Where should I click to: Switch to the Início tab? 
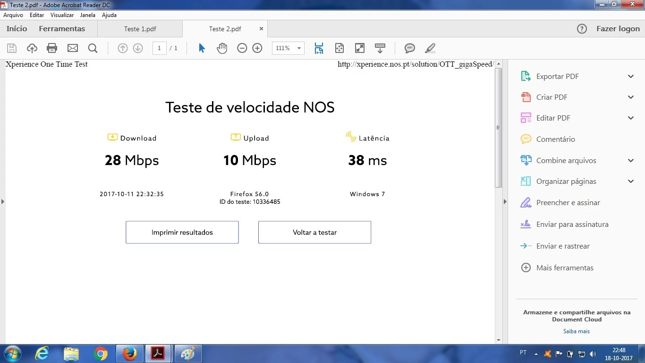pyautogui.click(x=17, y=29)
